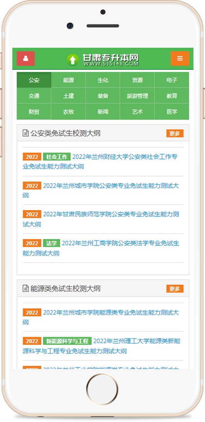The image size is (205, 422).
Task: Open the orange hamburger menu
Action: (x=180, y=58)
